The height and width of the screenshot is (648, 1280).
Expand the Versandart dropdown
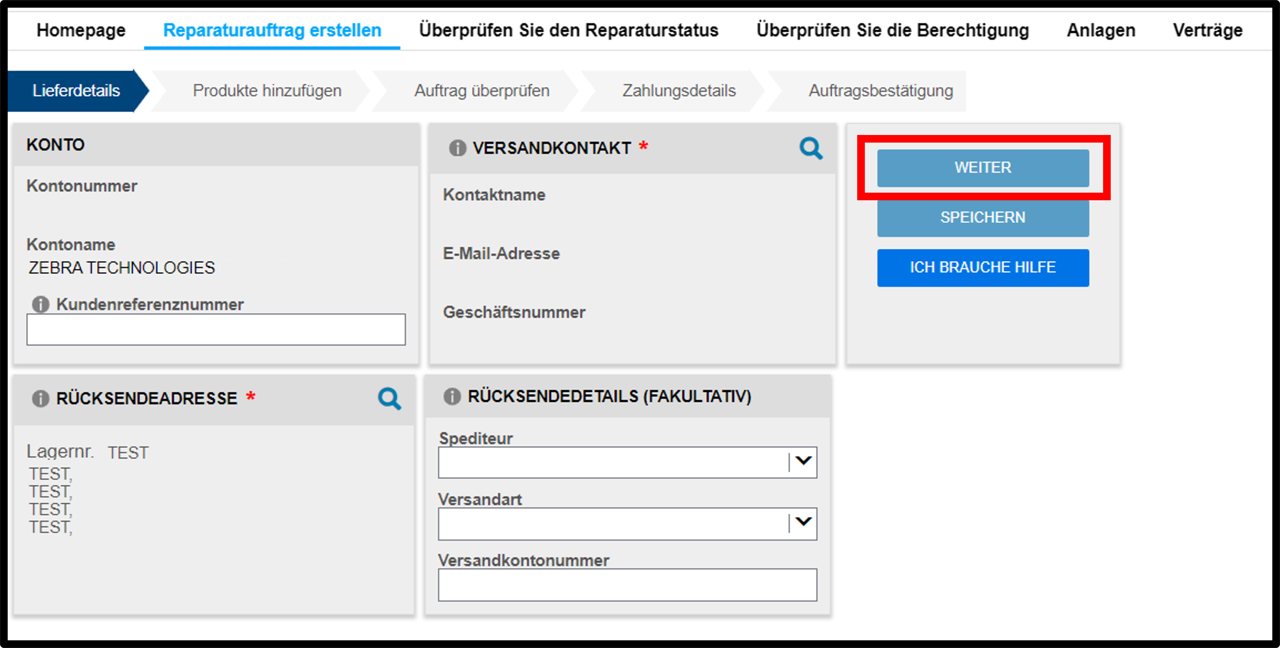[803, 523]
